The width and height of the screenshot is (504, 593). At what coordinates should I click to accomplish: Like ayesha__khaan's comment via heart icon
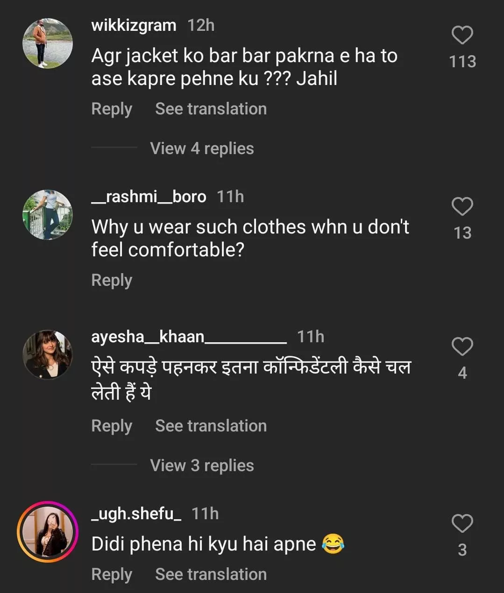(462, 346)
